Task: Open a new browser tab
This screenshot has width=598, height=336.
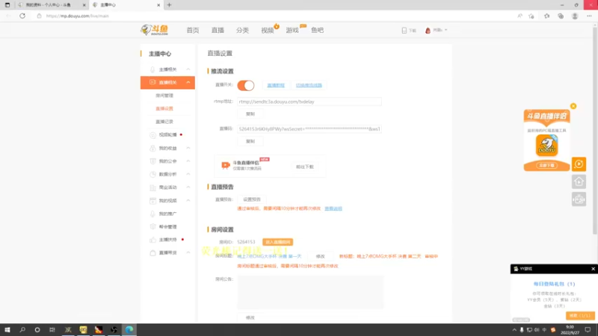Action: click(170, 5)
